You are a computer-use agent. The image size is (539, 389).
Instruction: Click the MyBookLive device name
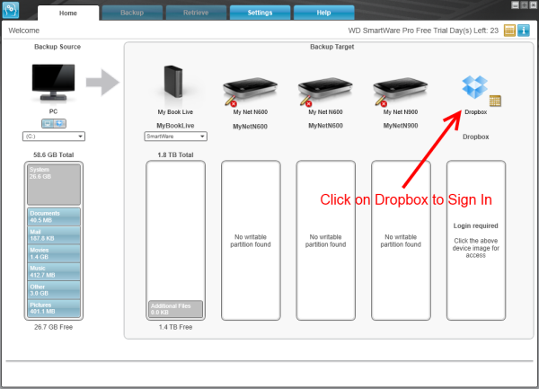click(x=175, y=126)
